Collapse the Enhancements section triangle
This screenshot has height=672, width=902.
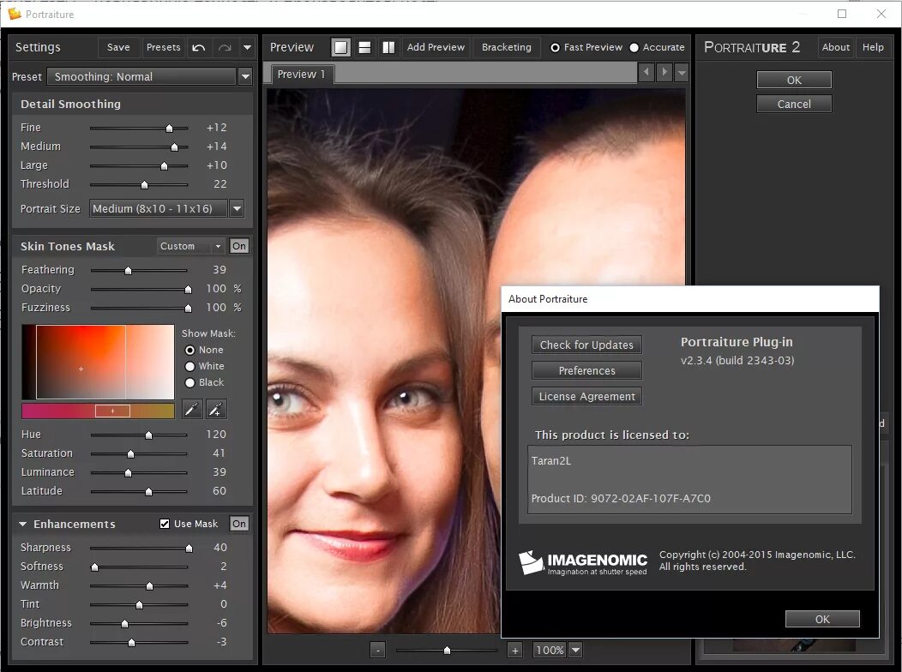tap(23, 524)
